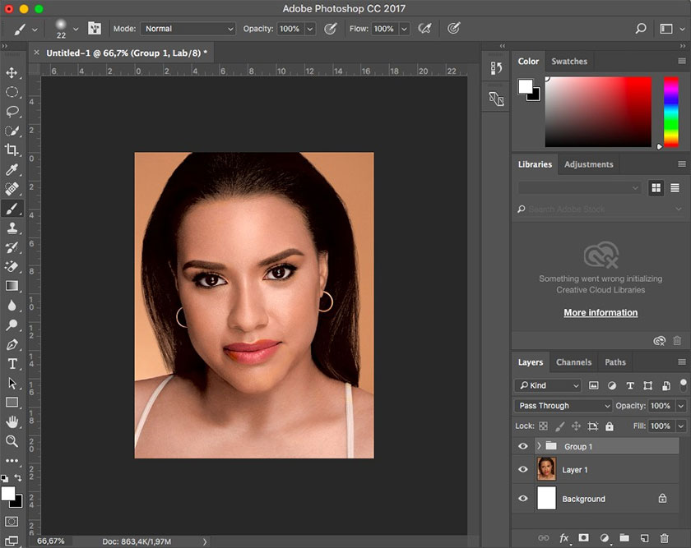Click the More information link
691x548 pixels.
point(601,313)
